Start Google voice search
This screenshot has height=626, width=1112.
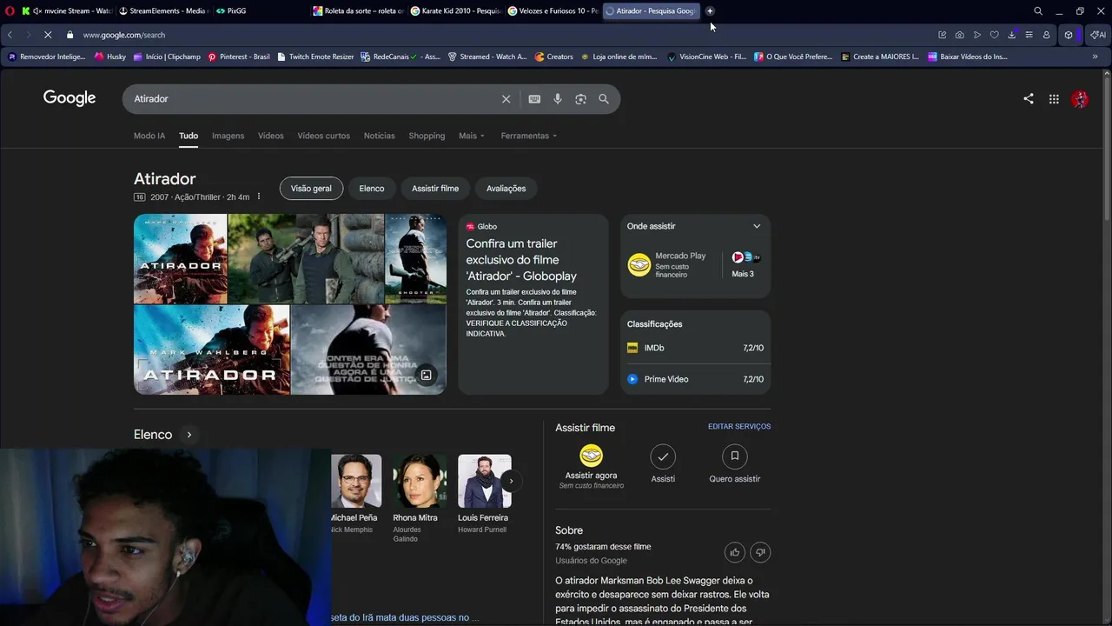tap(558, 99)
